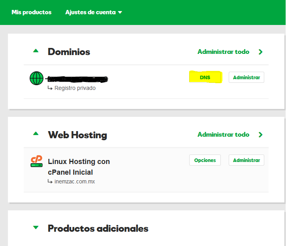Click the DNS button for the domain
Viewport: 286px width, 246px height.
205,77
